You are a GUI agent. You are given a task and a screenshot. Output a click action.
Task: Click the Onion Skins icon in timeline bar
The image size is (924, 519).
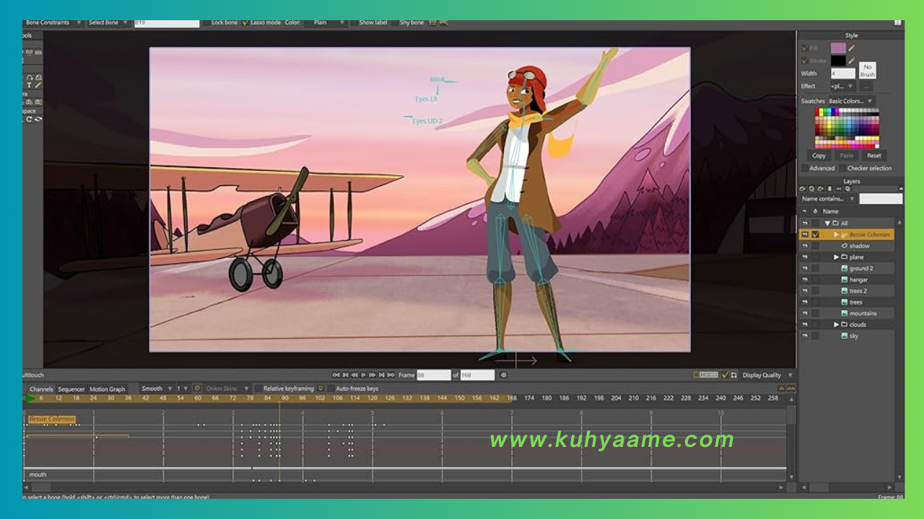[197, 389]
